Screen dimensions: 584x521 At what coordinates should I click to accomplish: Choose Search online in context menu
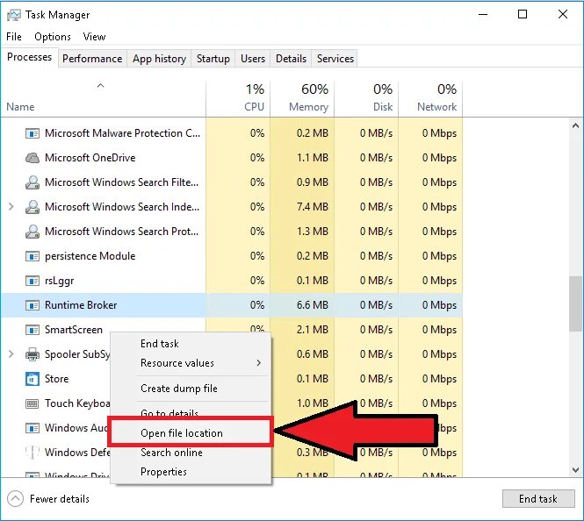click(x=191, y=453)
